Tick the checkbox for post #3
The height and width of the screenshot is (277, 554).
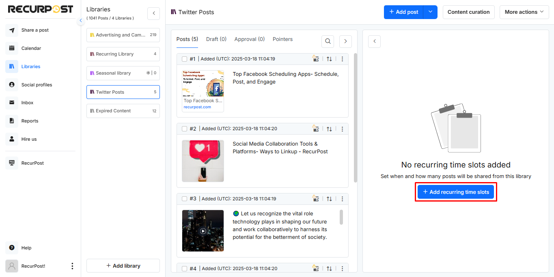click(184, 199)
